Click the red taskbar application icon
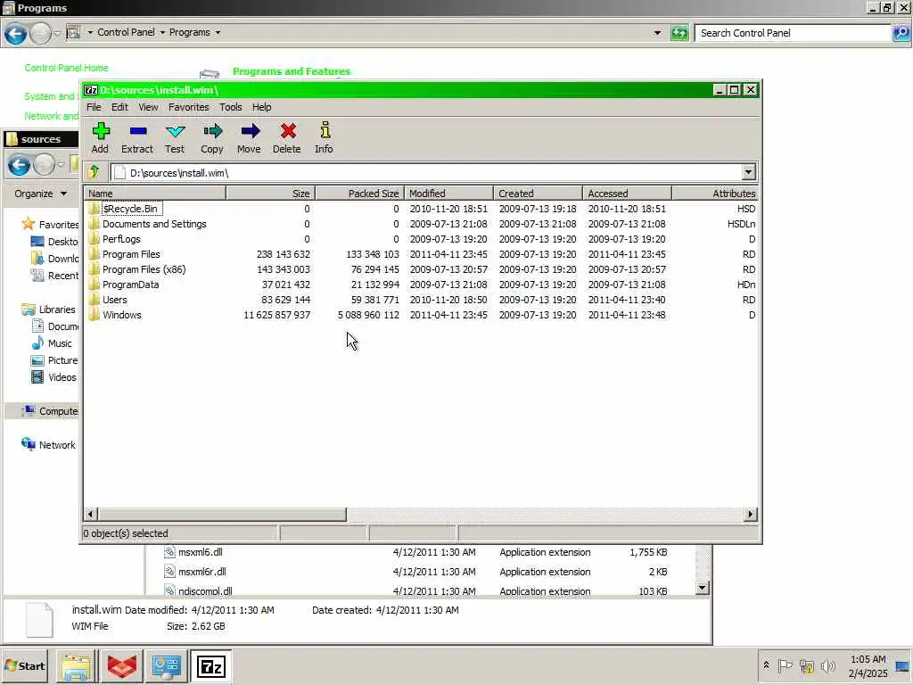 (x=121, y=666)
